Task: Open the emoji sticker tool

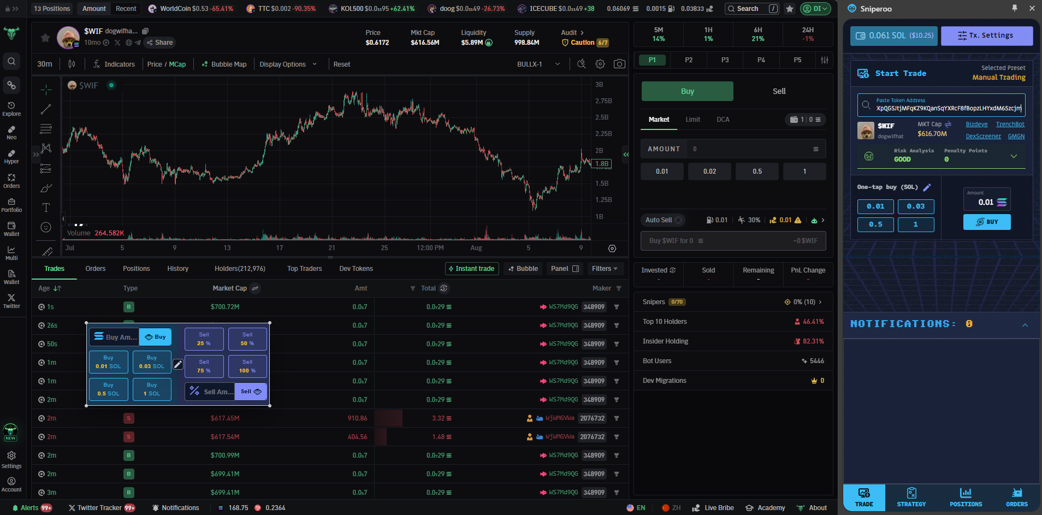Action: tap(46, 227)
